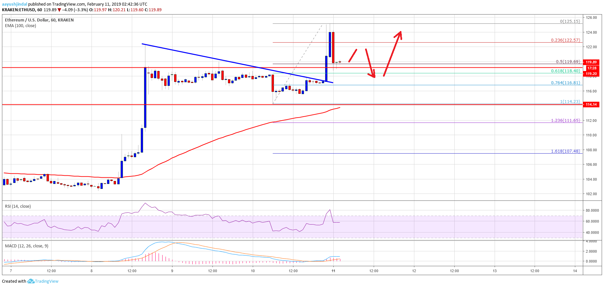Select the 0(125.15) Fibonacci level label
This screenshot has width=604, height=287.
[x=570, y=21]
